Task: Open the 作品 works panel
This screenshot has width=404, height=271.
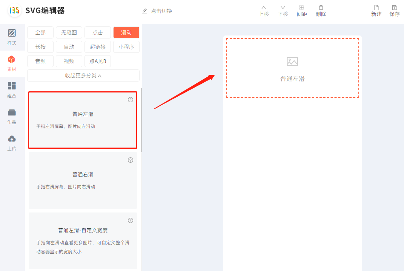Action: [x=12, y=116]
